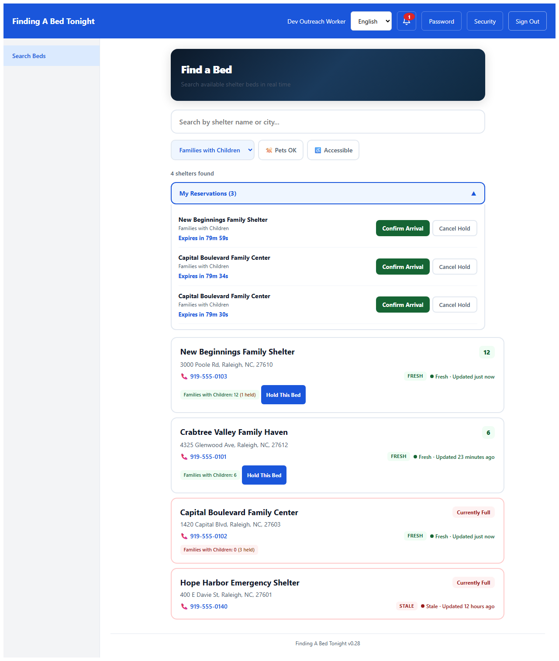This screenshot has width=559, height=661.
Task: Toggle the Accessible filter
Action: tap(333, 150)
